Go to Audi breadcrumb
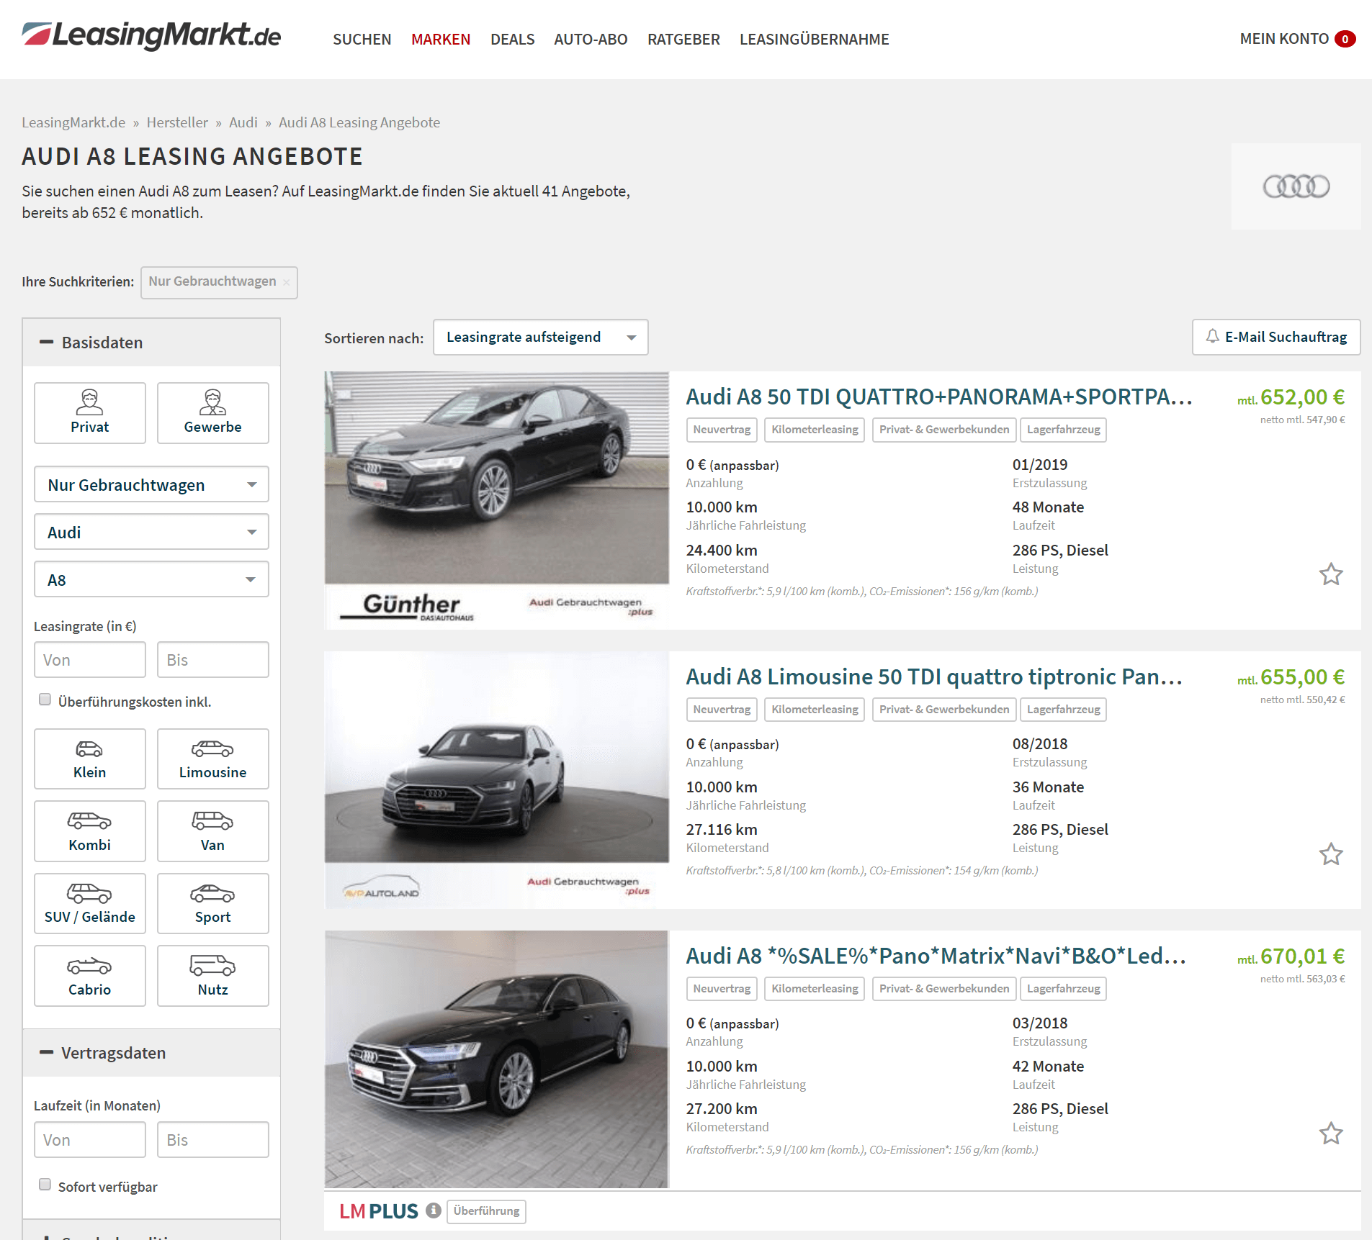 tap(243, 122)
